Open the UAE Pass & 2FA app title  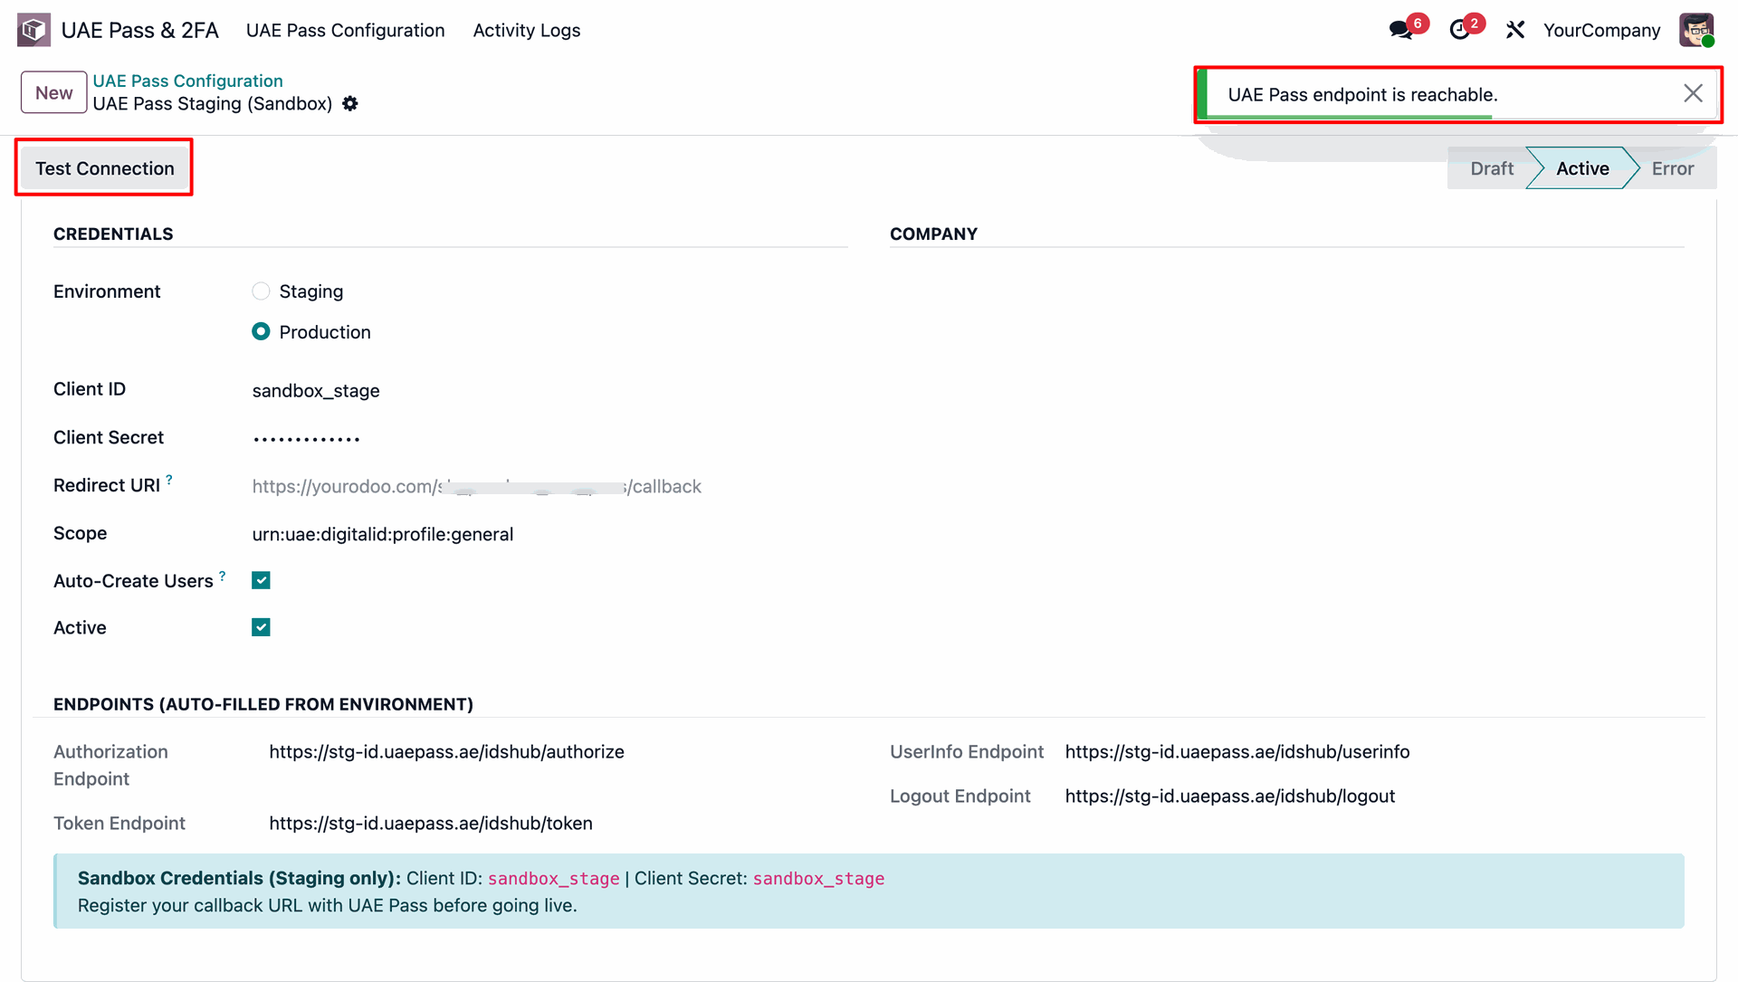140,30
